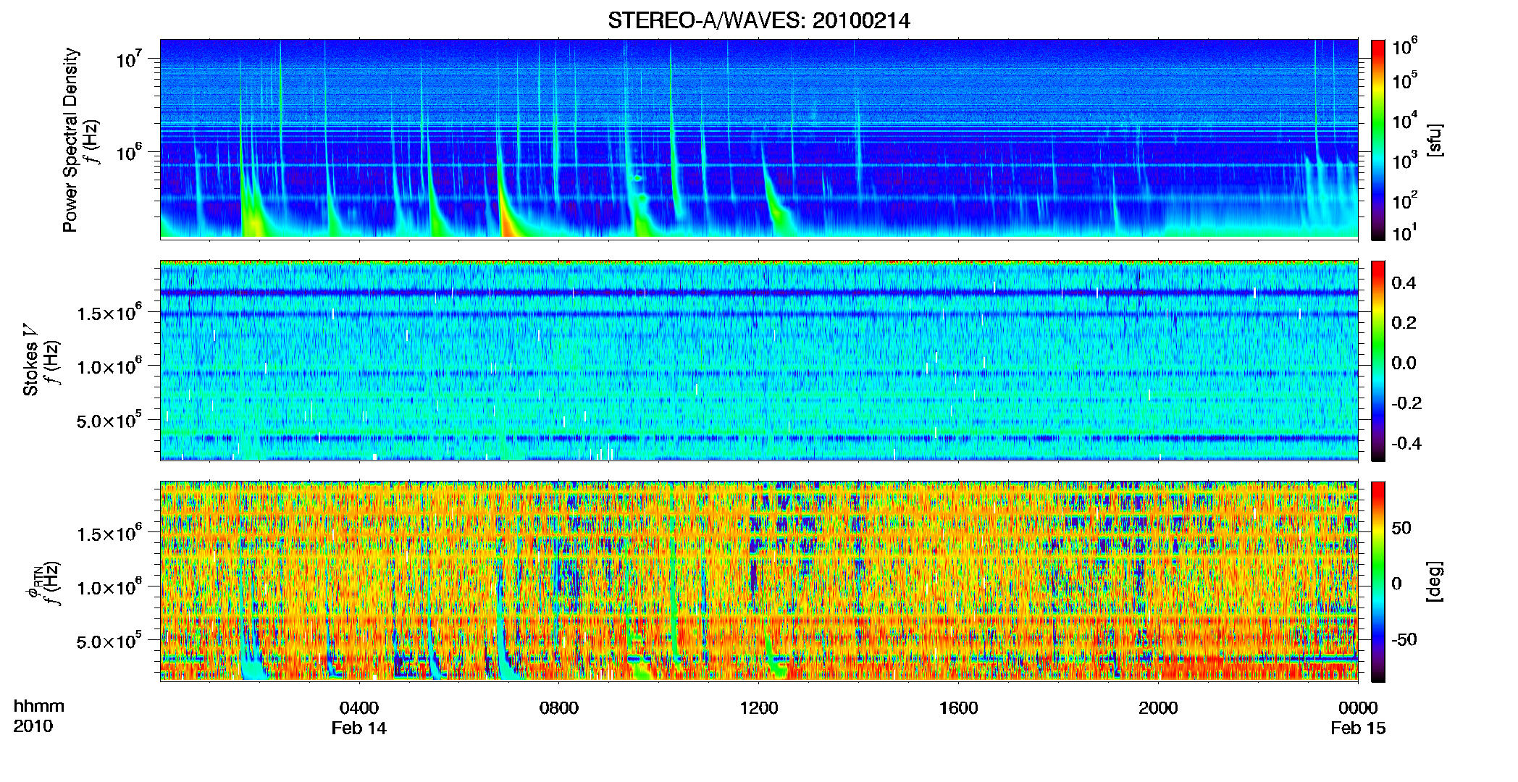Image resolution: width=1518 pixels, height=782 pixels.
Task: Click the Power Spectral Density axis label
Action: coord(70,140)
